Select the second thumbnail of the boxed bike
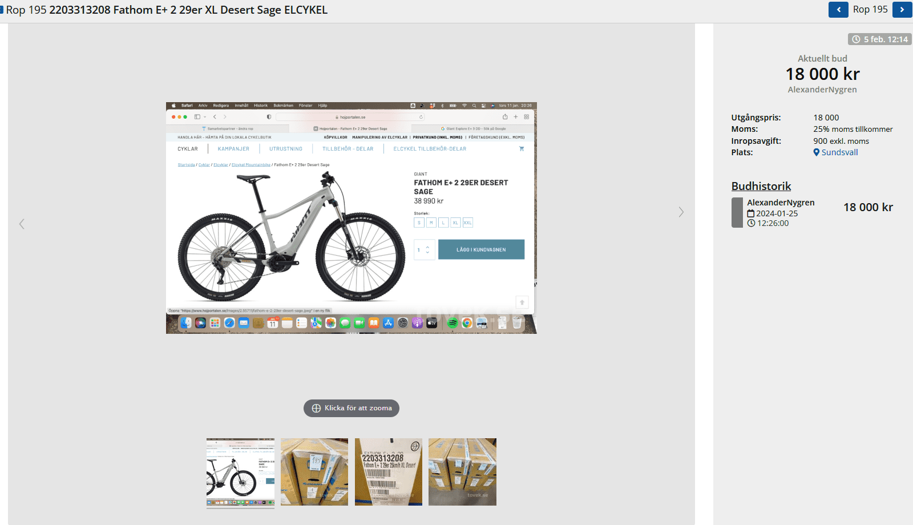The width and height of the screenshot is (913, 525). (314, 472)
